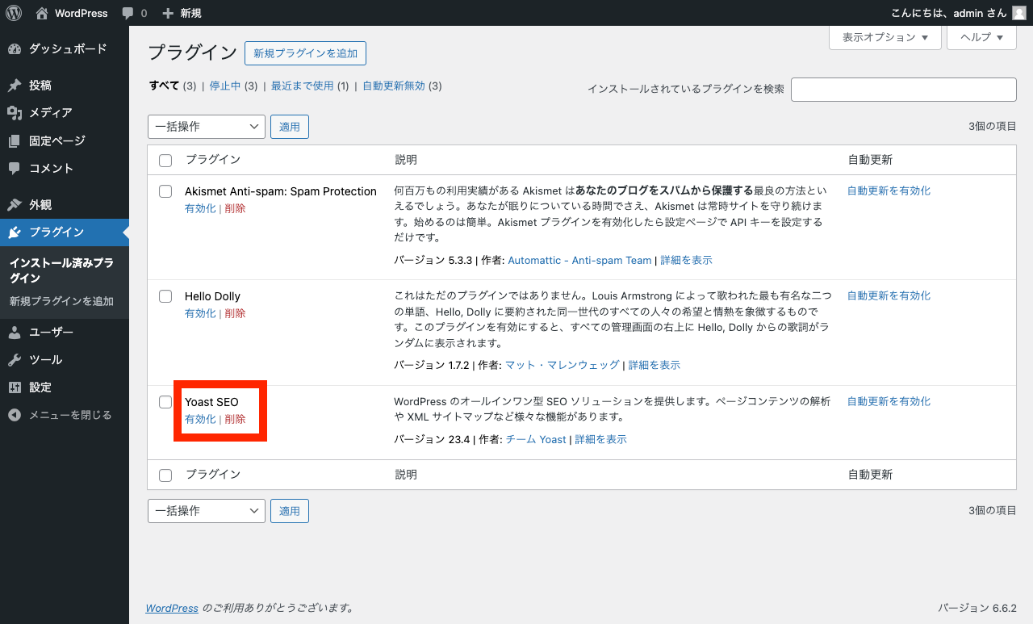The image size is (1033, 624).
Task: Click the top 適用 button
Action: tap(290, 127)
